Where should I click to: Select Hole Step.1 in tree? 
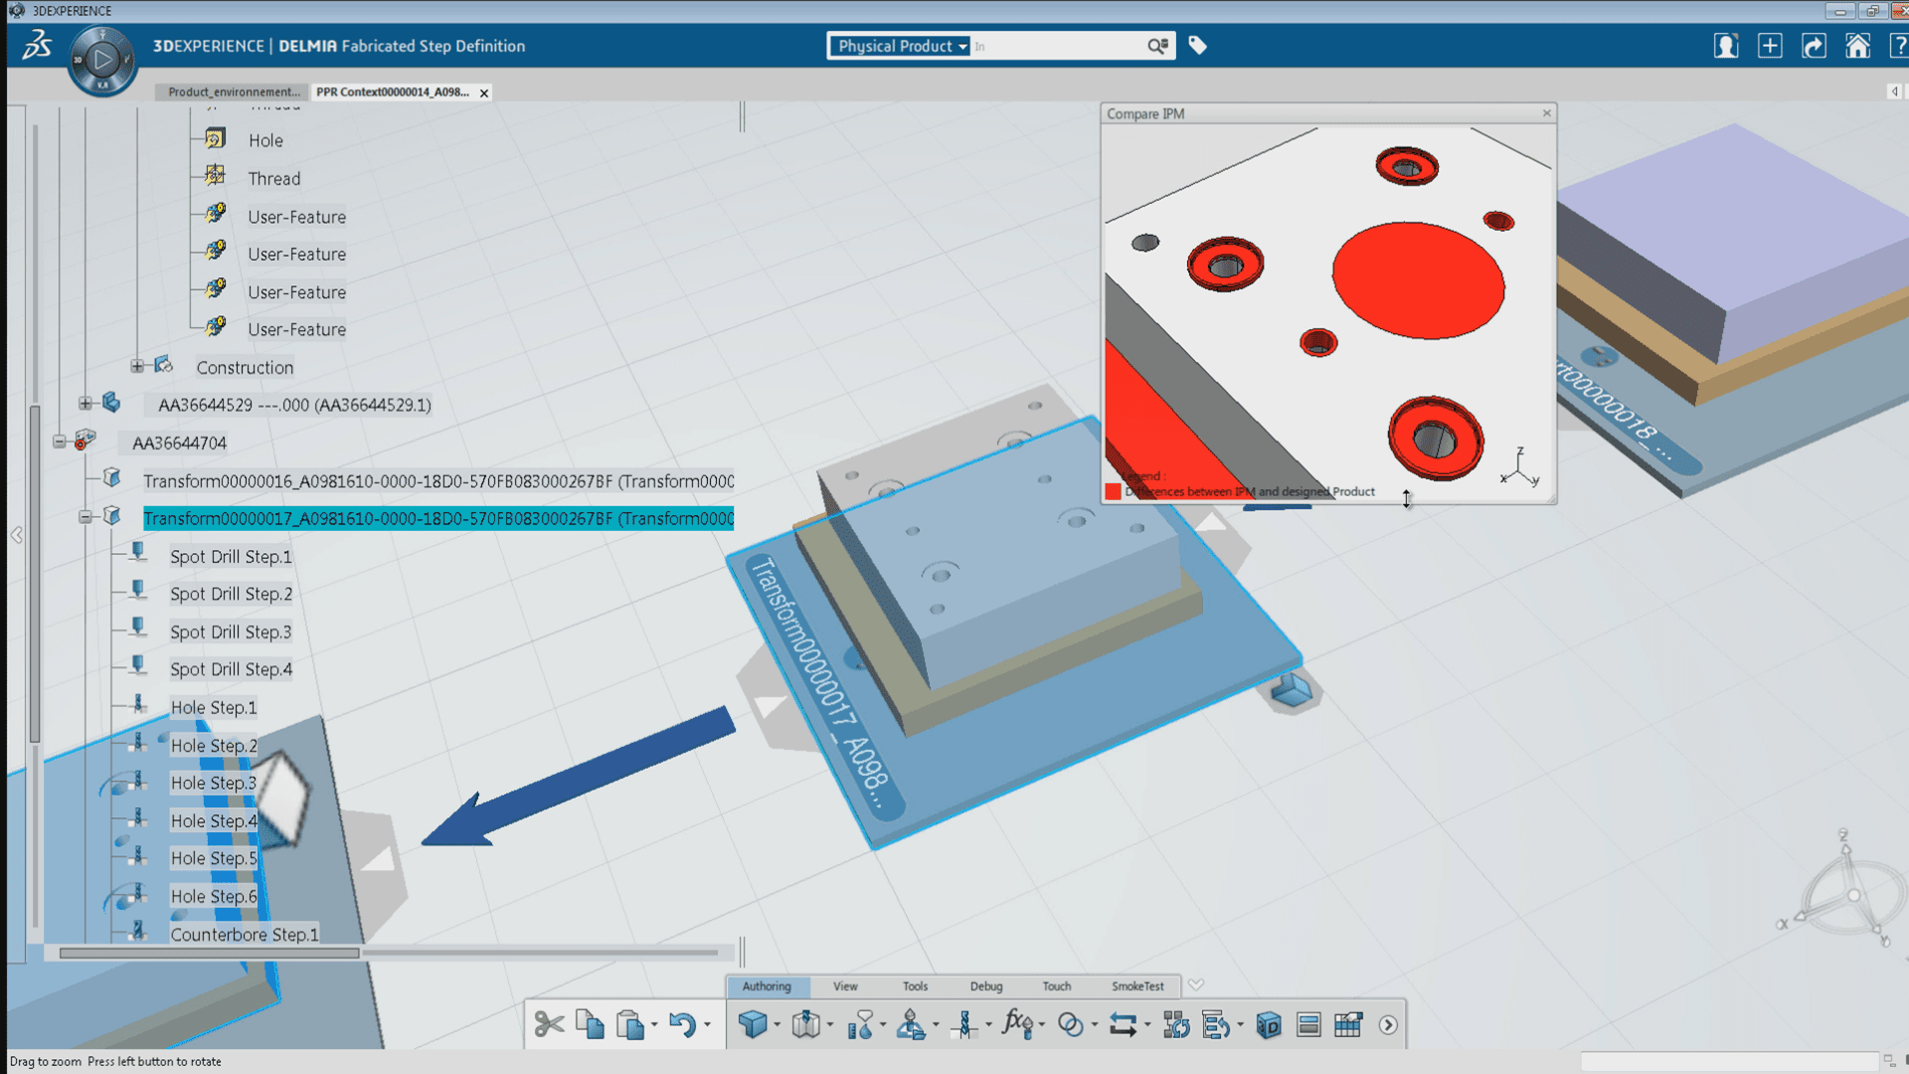point(214,708)
